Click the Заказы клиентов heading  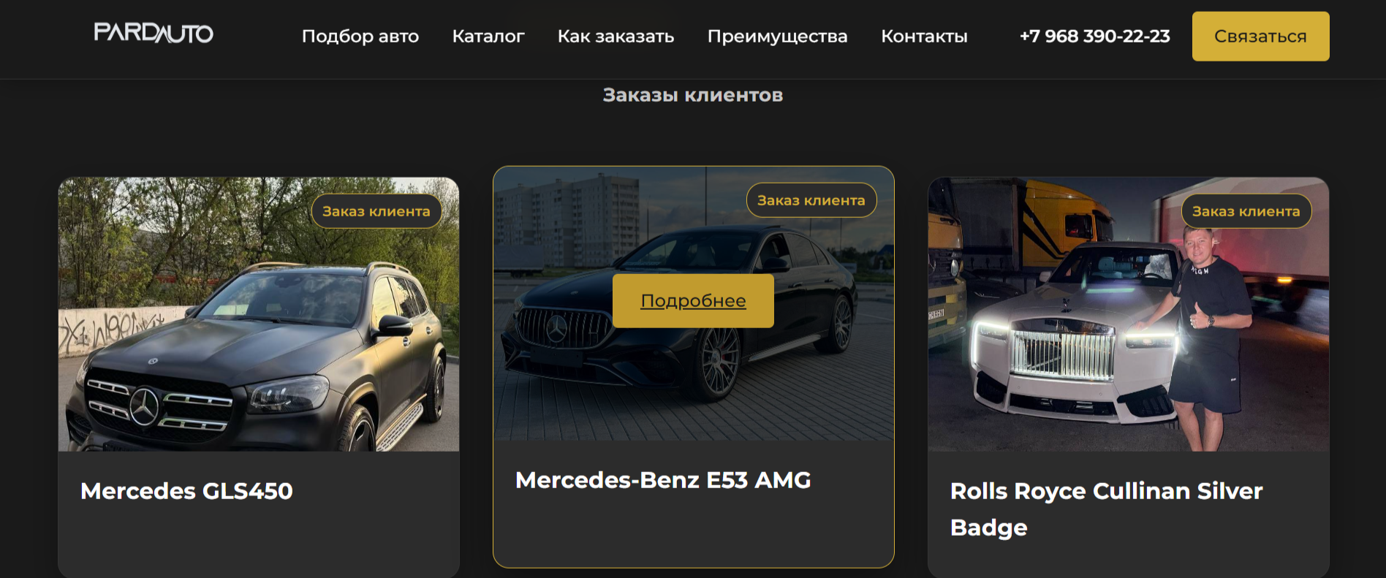point(692,95)
